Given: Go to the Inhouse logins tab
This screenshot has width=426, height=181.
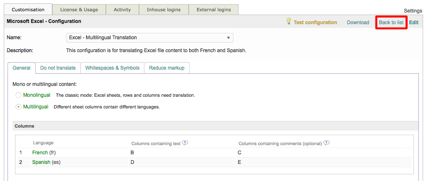Looking at the screenshot, I should [164, 10].
